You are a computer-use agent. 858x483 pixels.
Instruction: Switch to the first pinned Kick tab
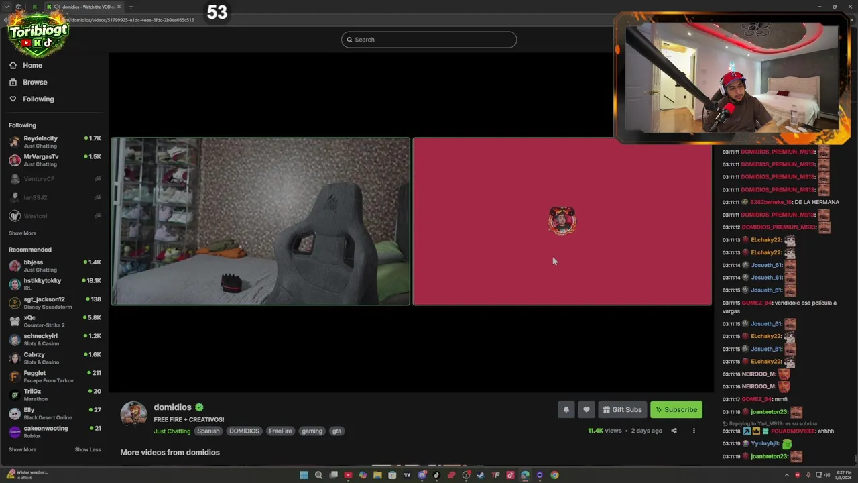(x=35, y=7)
